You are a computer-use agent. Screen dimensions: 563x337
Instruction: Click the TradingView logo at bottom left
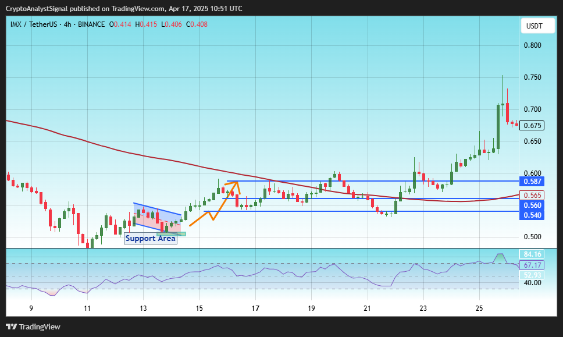pyautogui.click(x=33, y=327)
